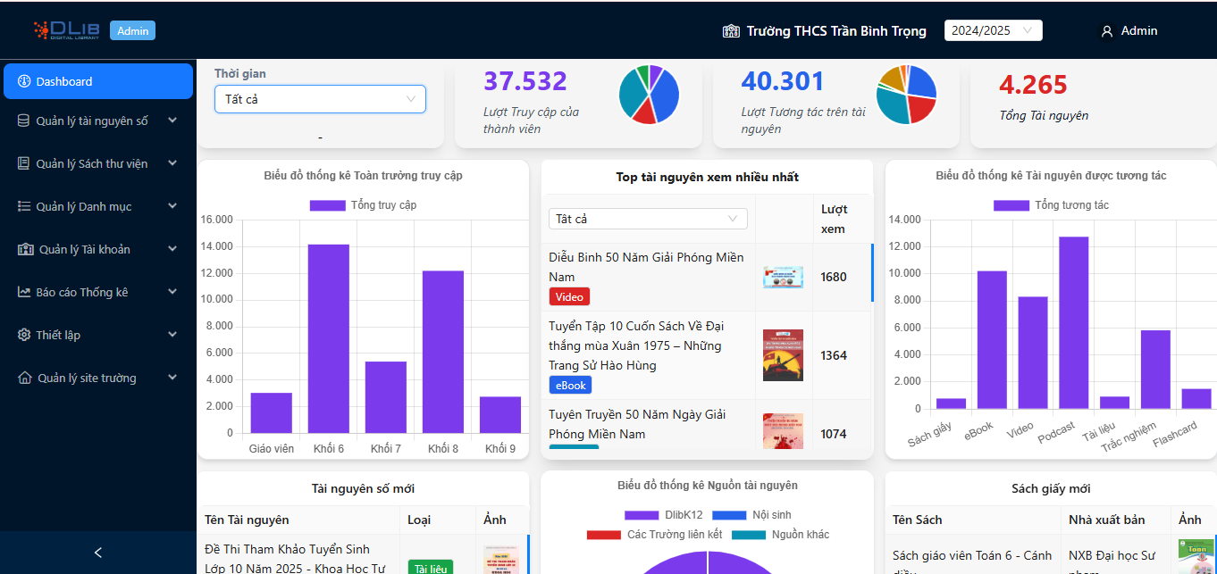1217x574 pixels.
Task: Click the school building icon in header
Action: tap(732, 31)
